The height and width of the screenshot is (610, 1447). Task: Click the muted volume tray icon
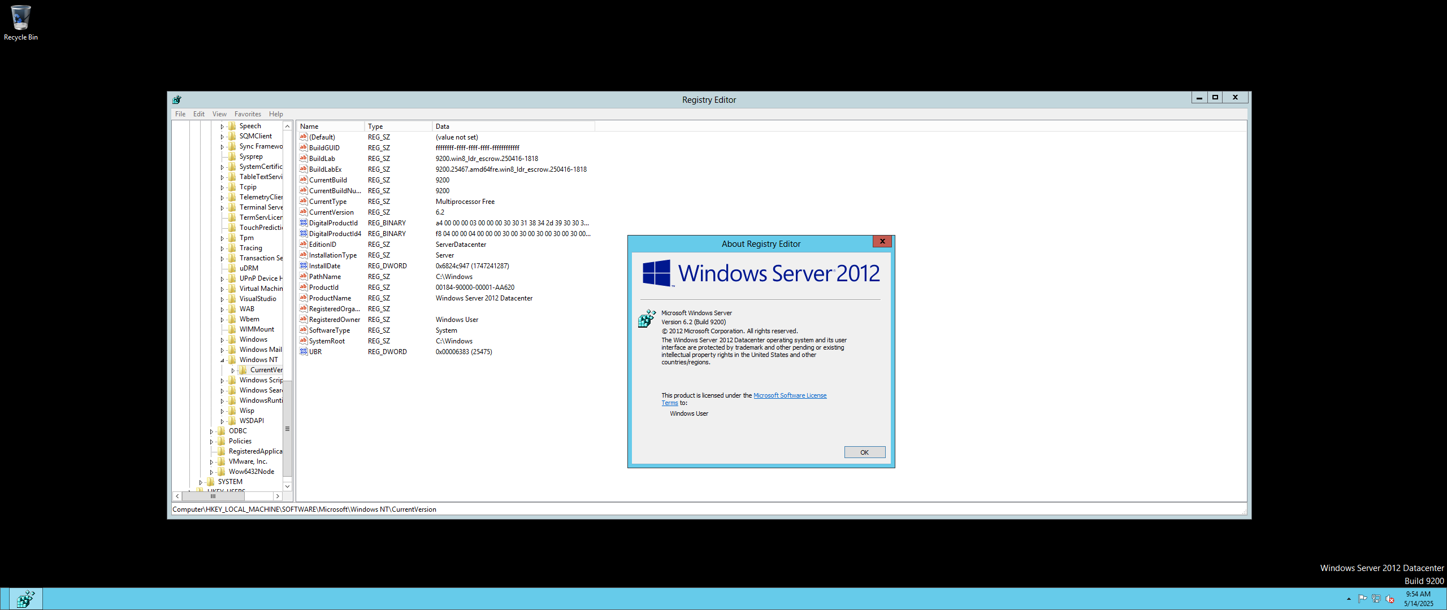(1390, 599)
